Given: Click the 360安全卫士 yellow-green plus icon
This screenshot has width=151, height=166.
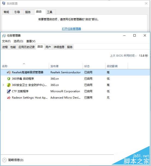Looking at the screenshot, I should (x=8, y=85).
